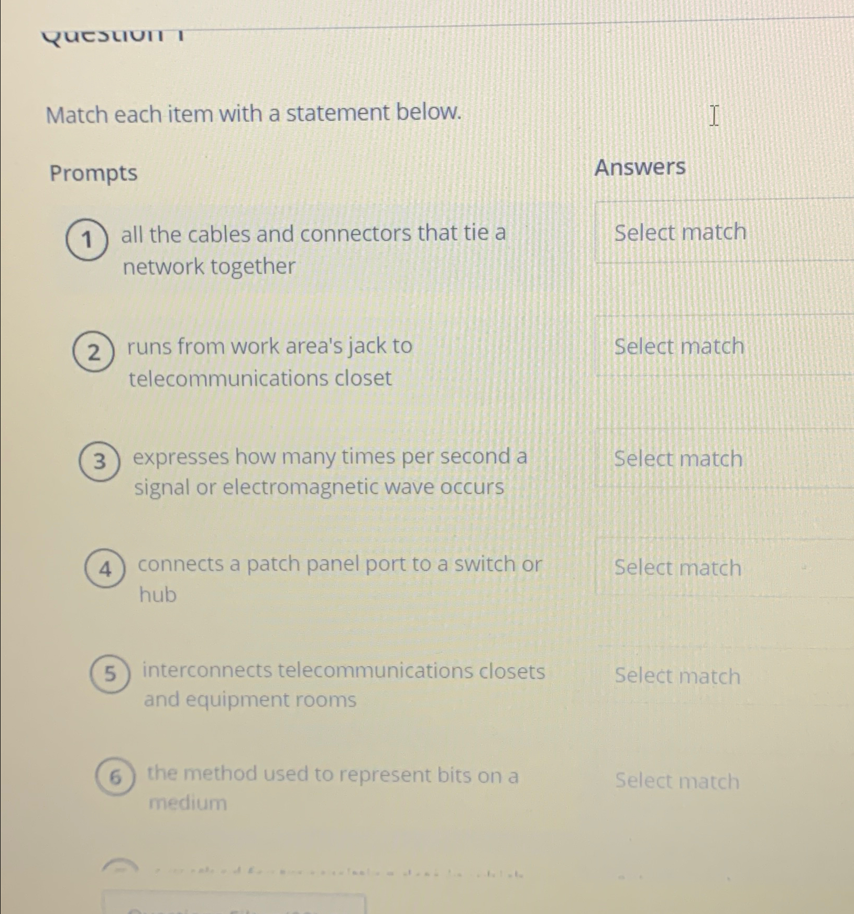Image resolution: width=854 pixels, height=914 pixels.
Task: Open the Select match dropdown for prompt 2
Action: [680, 346]
